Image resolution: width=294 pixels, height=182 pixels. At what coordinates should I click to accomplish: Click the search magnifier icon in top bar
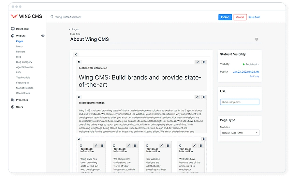(52, 17)
